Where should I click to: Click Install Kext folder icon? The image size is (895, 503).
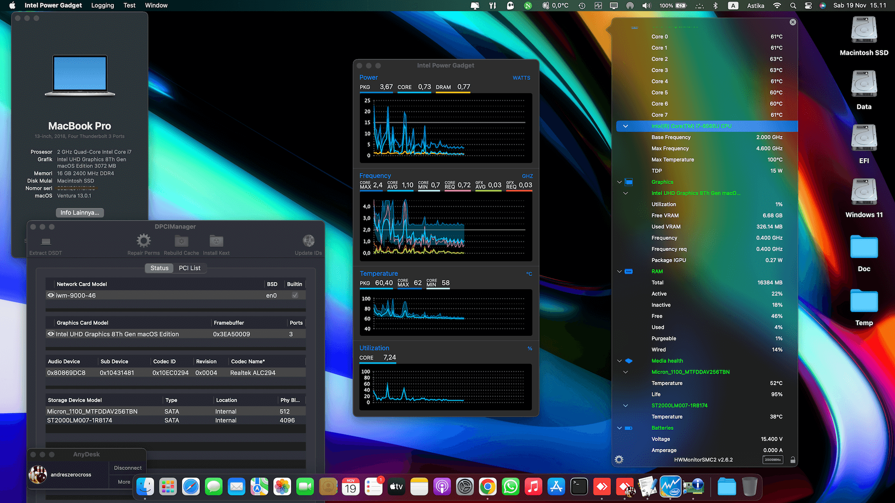(x=216, y=241)
